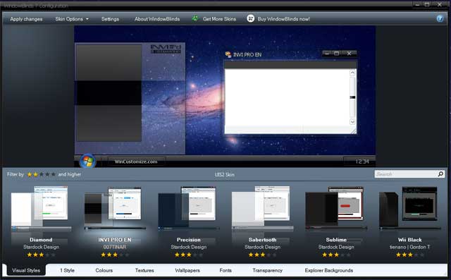Click the search magnifier icon
This screenshot has height=280, width=451.
pos(440,174)
